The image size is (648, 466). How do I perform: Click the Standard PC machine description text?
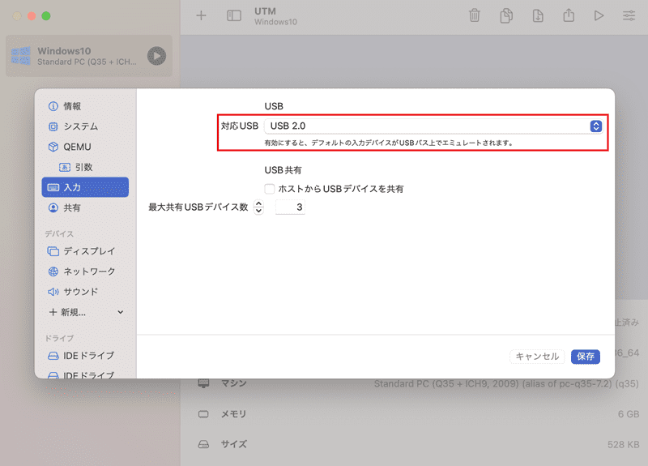(x=506, y=383)
